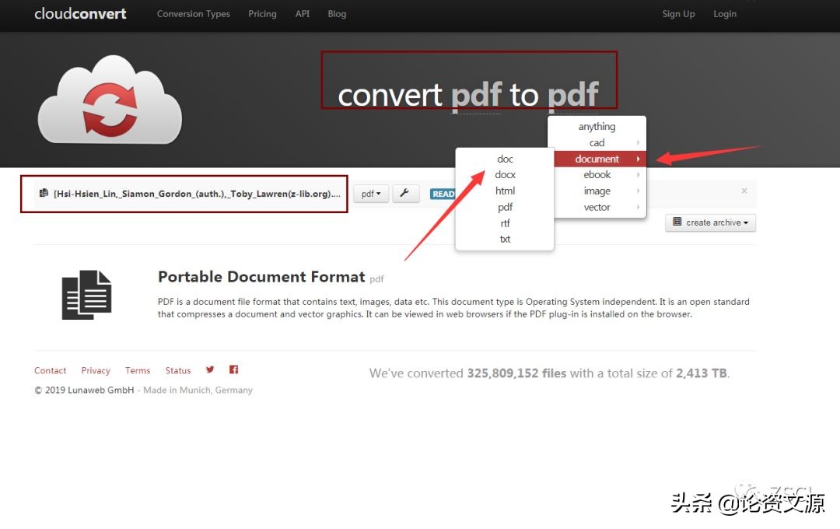840x529 pixels.
Task: Expand the image submenu
Action: click(x=597, y=191)
